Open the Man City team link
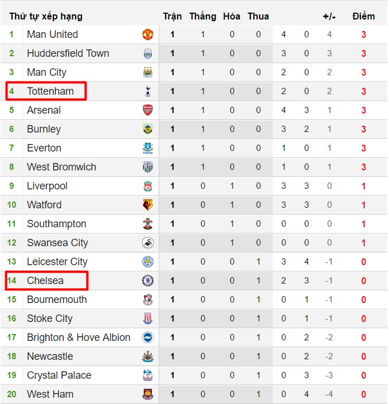This screenshot has height=404, width=389. point(46,72)
